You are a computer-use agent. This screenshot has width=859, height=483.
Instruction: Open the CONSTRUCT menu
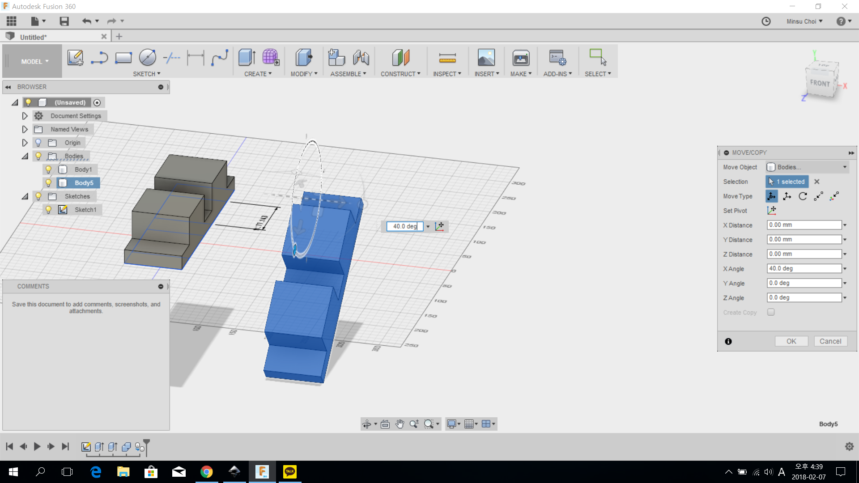click(400, 74)
